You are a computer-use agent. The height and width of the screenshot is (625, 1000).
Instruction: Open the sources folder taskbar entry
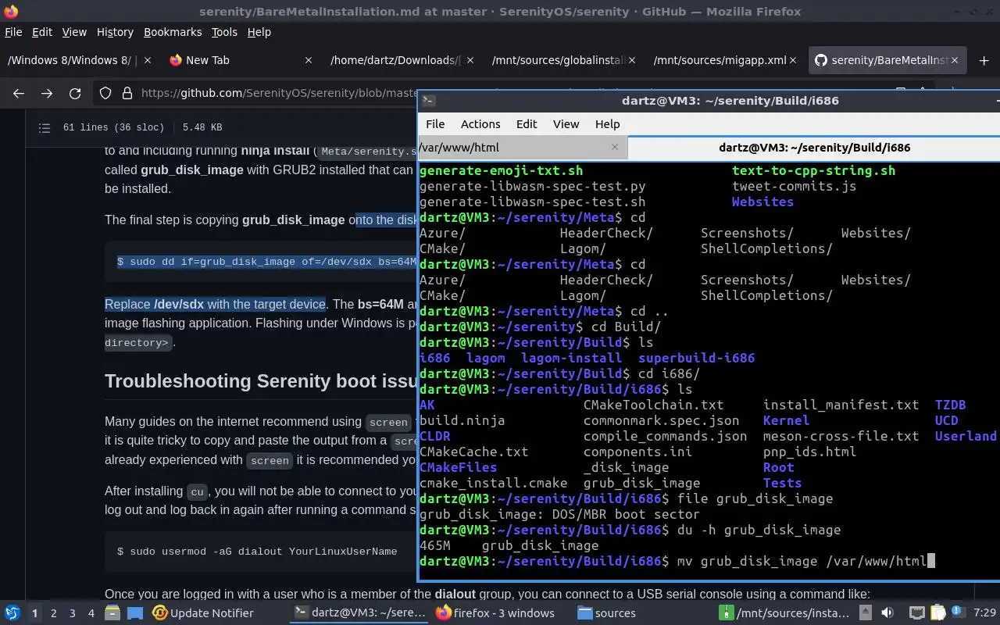(606, 613)
